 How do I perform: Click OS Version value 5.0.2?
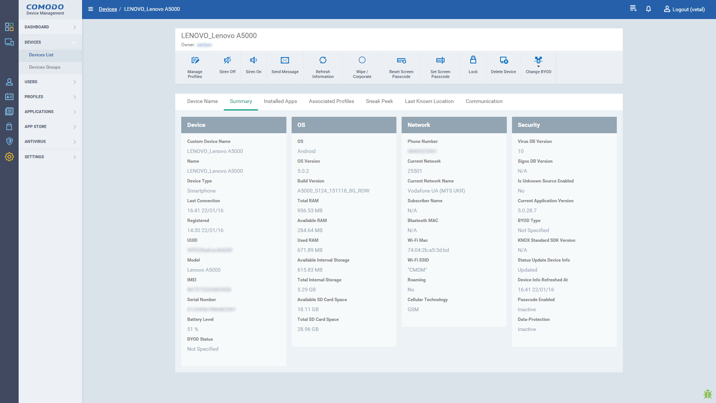(303, 171)
